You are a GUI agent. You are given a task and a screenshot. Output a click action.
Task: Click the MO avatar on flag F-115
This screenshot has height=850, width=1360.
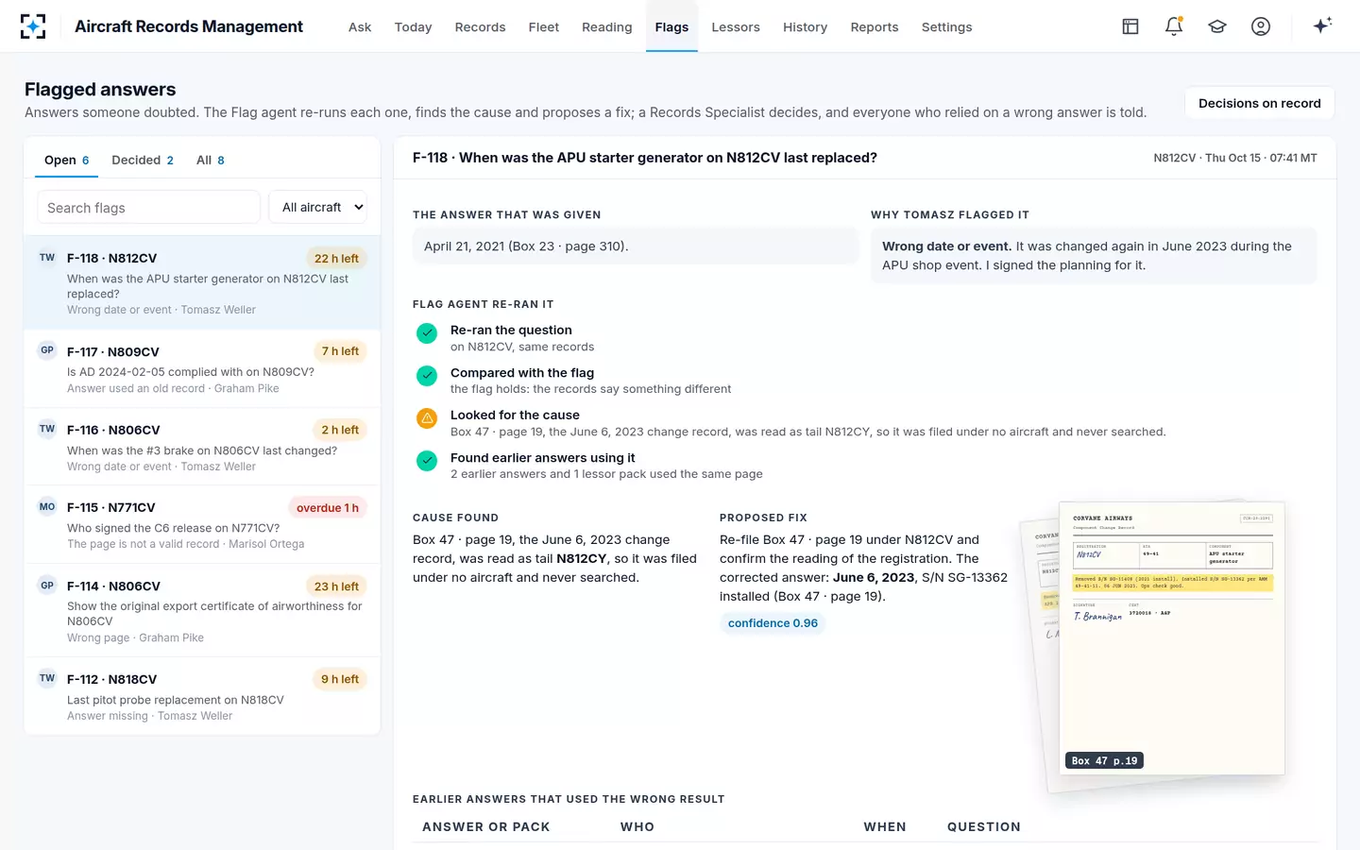[47, 507]
